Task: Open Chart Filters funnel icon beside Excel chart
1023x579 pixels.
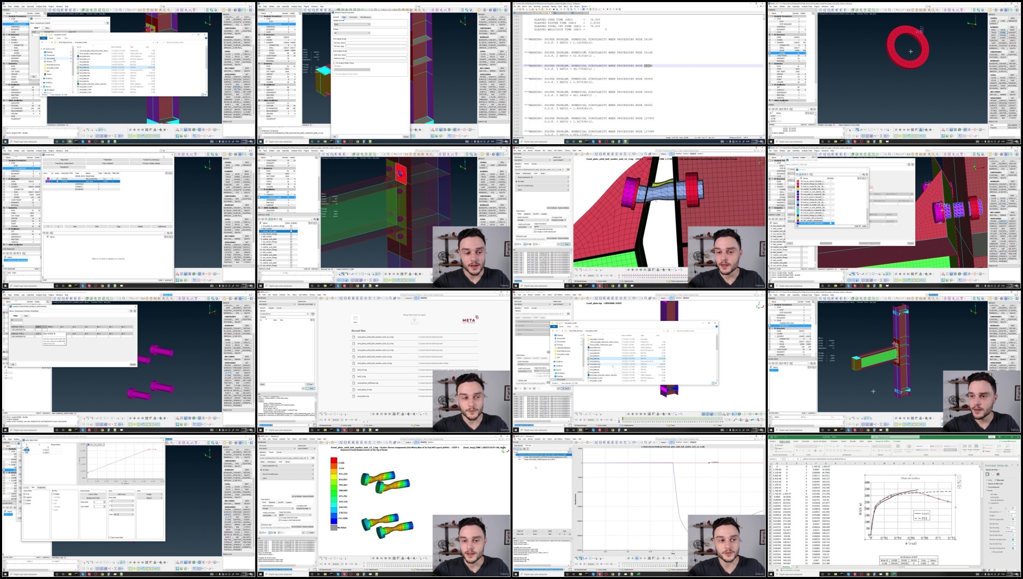Action: click(959, 487)
